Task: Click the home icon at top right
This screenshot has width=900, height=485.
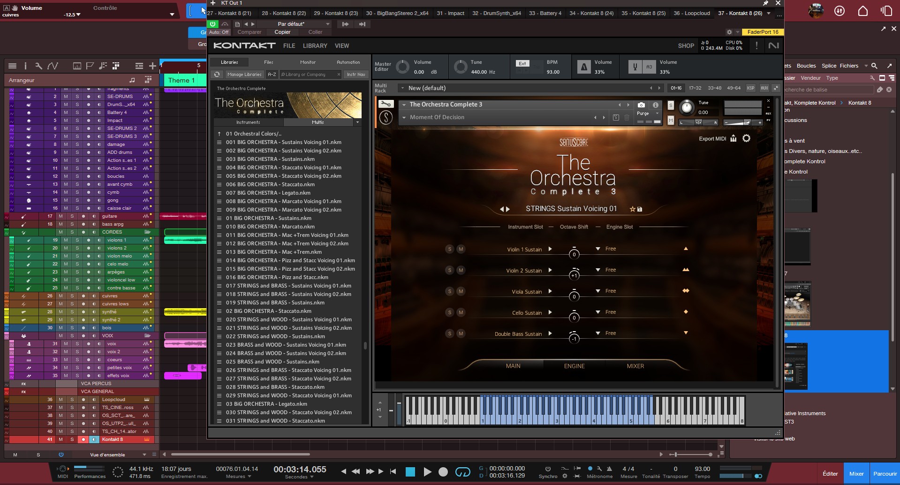Action: pos(862,11)
